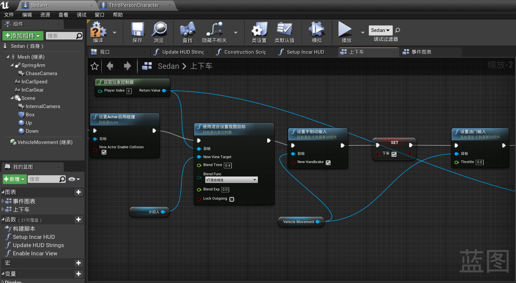The image size is (516, 283).
Task: Click the 保存 (Save) floppy disk icon
Action: pos(137,30)
